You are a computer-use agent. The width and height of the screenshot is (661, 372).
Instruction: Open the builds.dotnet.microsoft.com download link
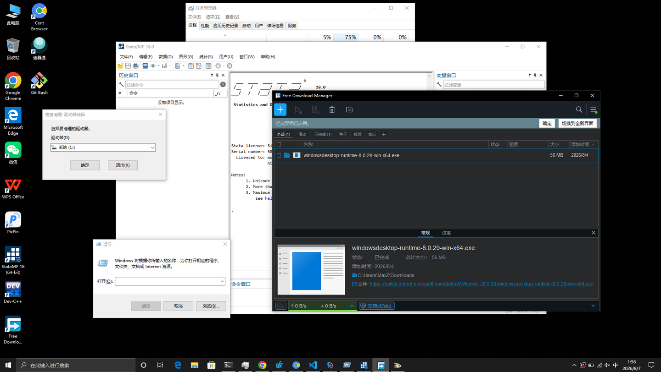pos(481,284)
